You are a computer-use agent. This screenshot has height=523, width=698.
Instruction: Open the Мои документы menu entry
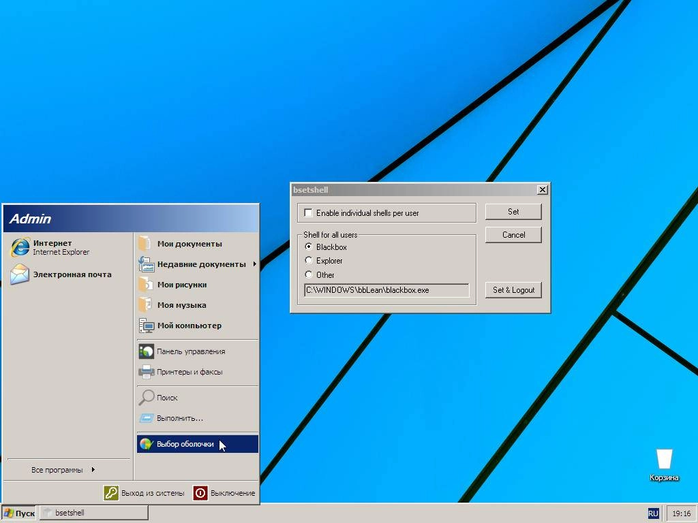[x=198, y=244]
